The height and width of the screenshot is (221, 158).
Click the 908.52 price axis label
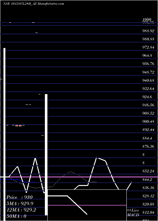[148, 113]
